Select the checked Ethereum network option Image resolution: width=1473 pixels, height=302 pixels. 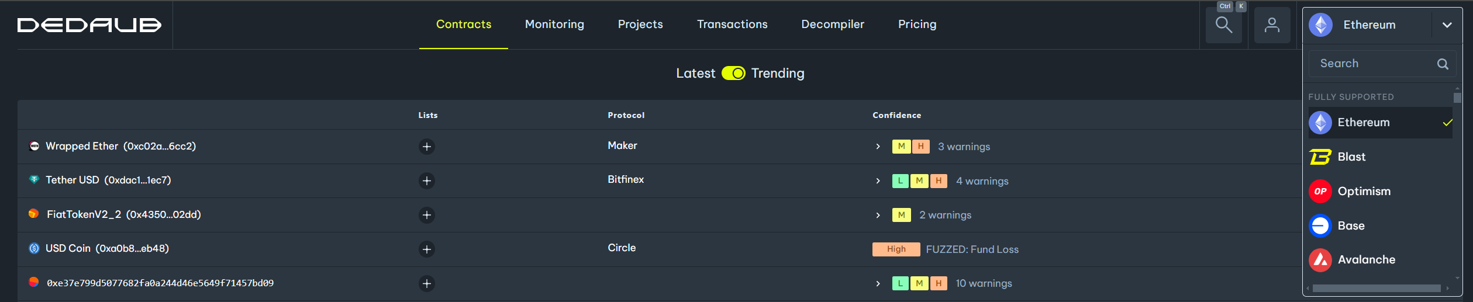click(1363, 123)
